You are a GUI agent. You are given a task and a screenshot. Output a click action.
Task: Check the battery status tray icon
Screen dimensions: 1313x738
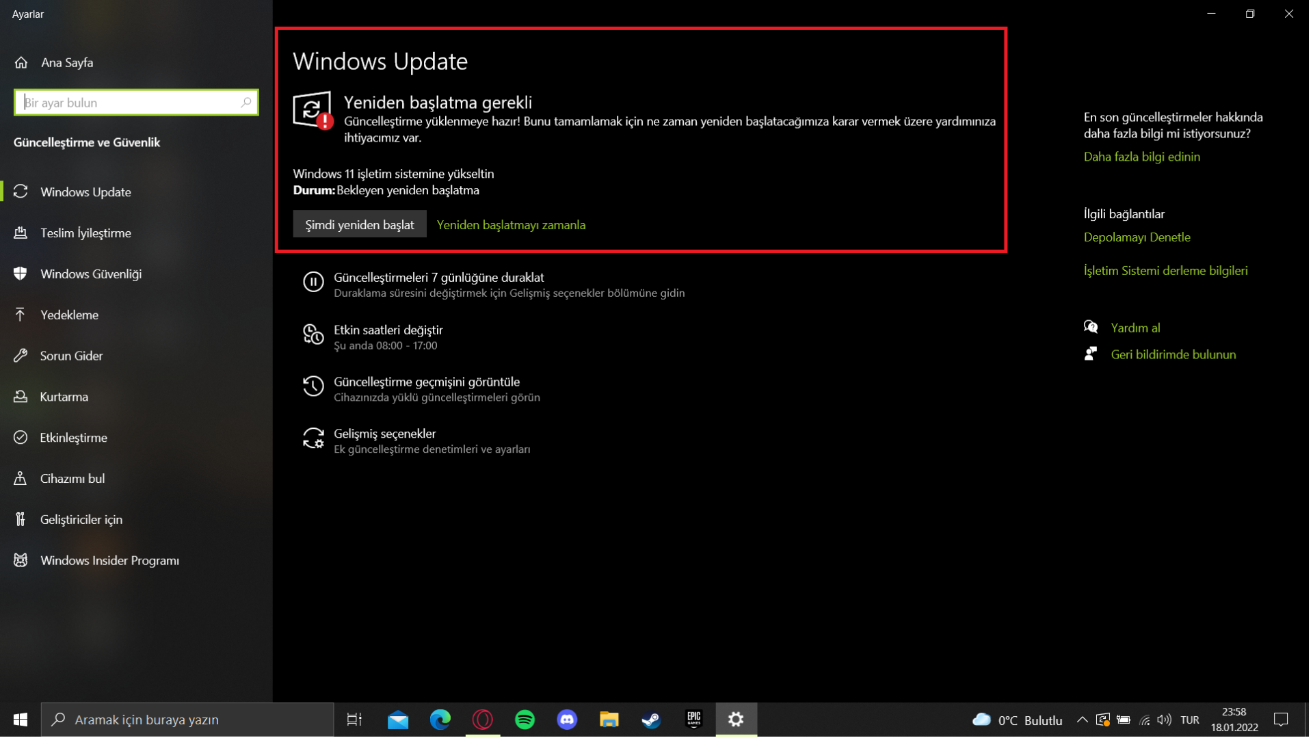(x=1126, y=721)
